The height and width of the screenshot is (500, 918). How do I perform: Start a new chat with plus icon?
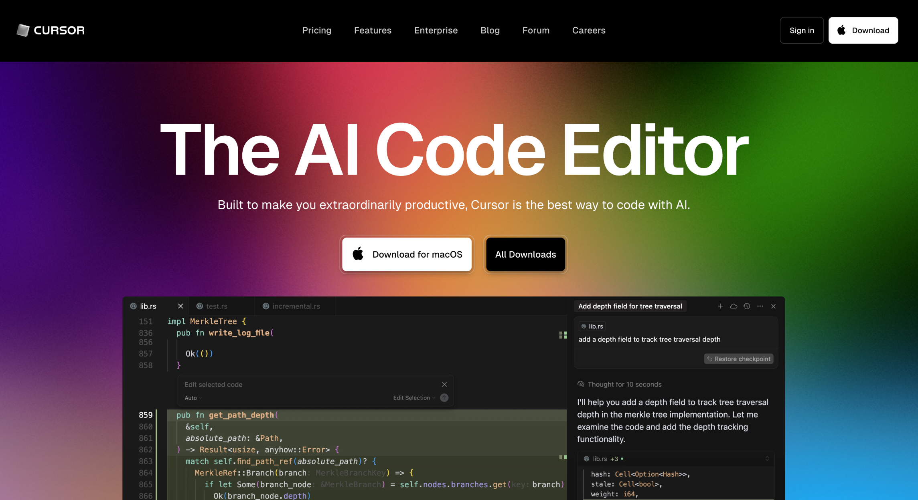pos(720,306)
